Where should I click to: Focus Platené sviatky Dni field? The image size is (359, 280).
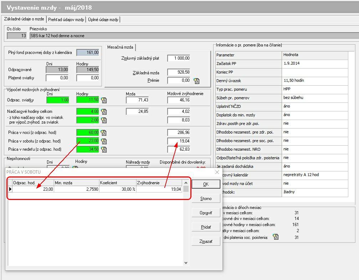click(57, 78)
